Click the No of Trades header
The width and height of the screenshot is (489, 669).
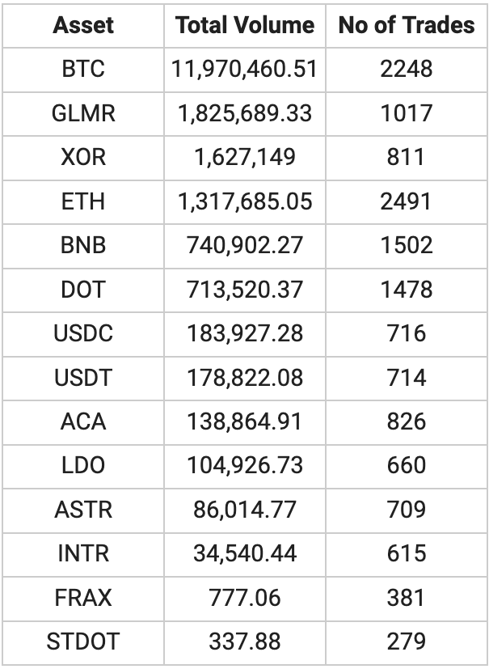click(x=407, y=25)
